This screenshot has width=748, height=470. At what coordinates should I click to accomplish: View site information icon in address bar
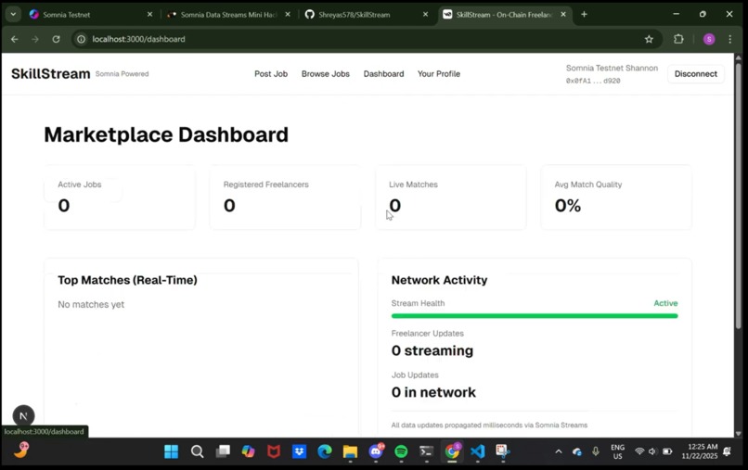pyautogui.click(x=81, y=39)
